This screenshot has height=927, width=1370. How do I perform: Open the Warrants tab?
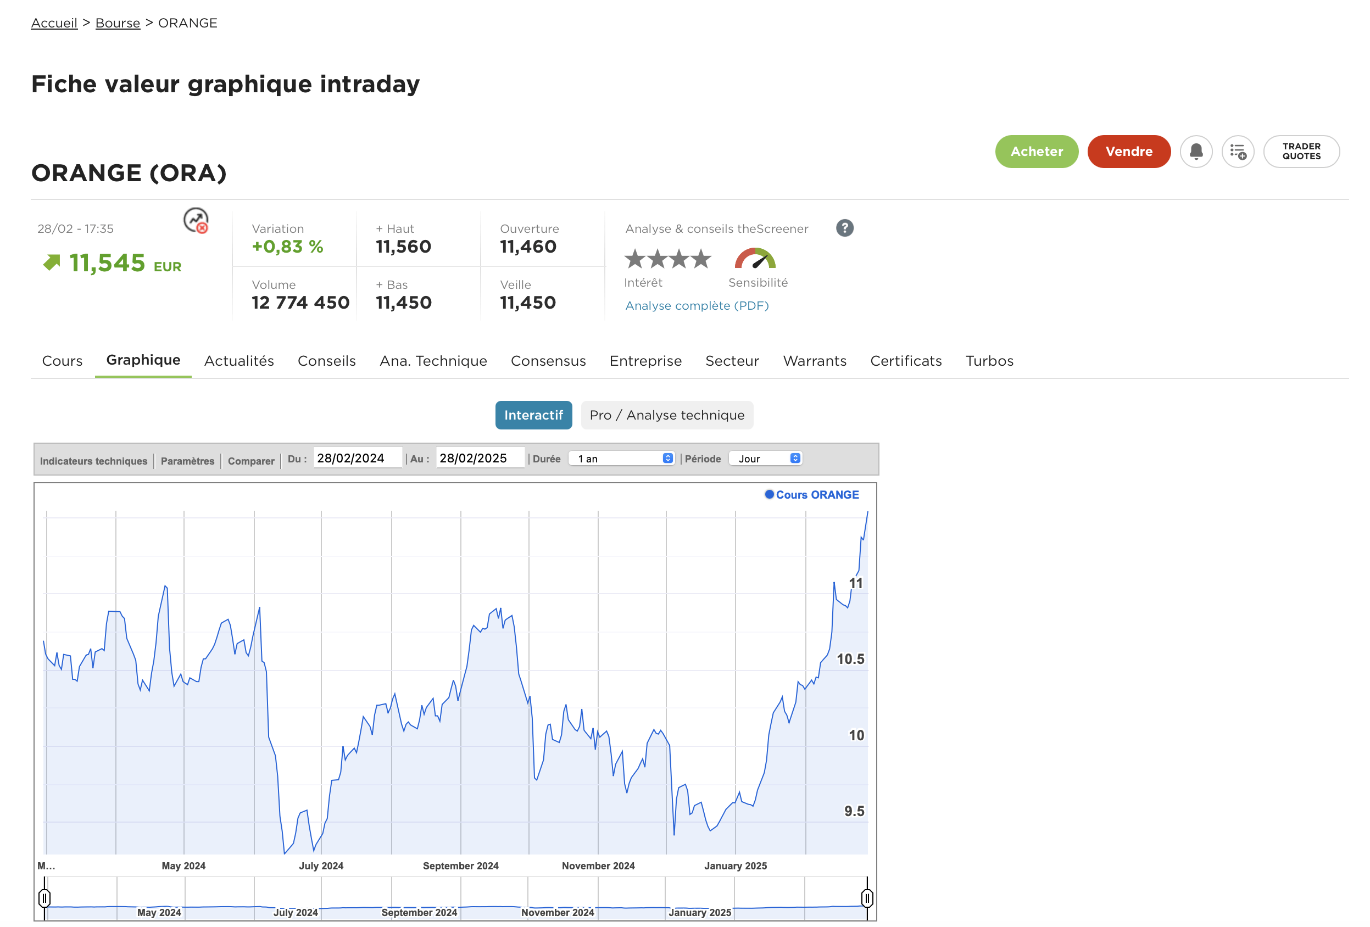pyautogui.click(x=815, y=361)
